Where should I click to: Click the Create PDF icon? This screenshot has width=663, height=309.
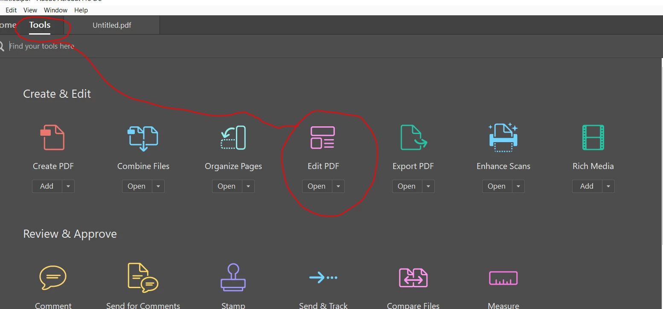tap(53, 137)
